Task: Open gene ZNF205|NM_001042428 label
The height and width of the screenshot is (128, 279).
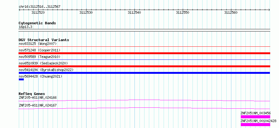Action: coord(258,121)
